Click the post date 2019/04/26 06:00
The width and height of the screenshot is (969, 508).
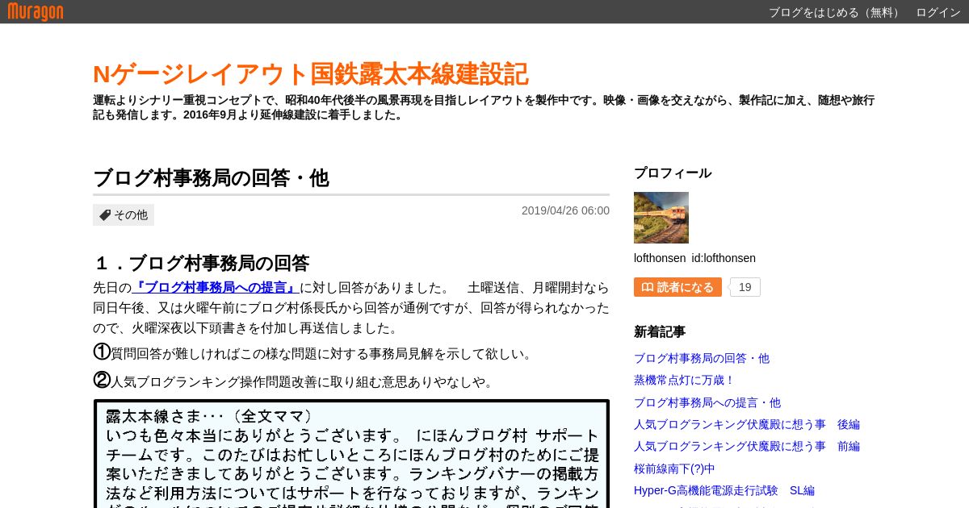coord(565,210)
